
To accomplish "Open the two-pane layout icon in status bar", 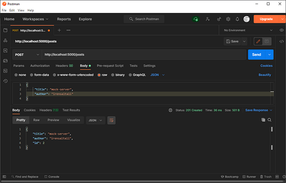I will point(277,176).
